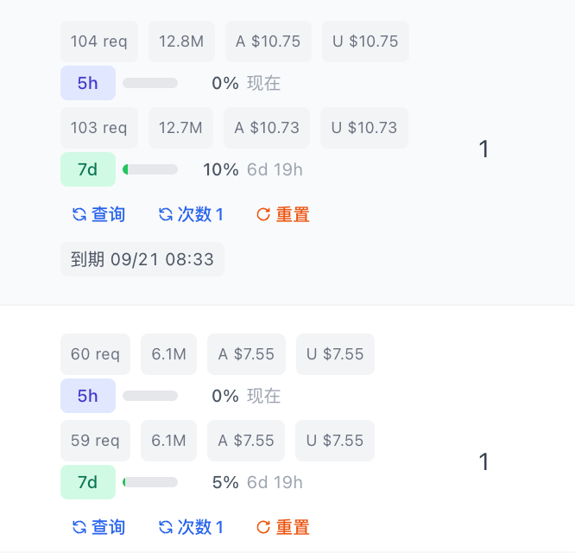Click the 60 req chip
Viewport: 575px width, 553px height.
coord(95,354)
